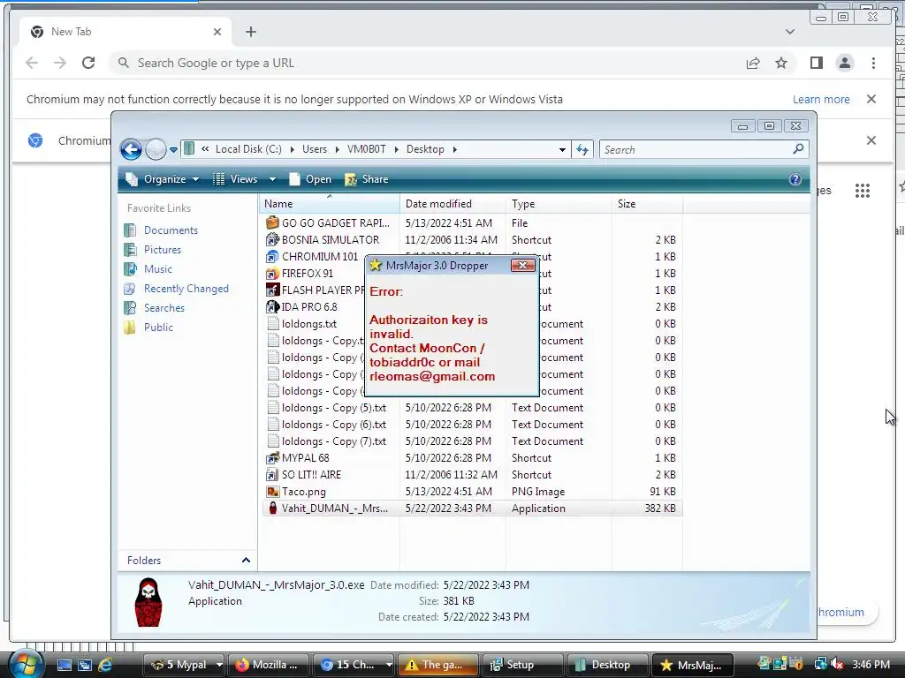Image resolution: width=905 pixels, height=678 pixels.
Task: Open a new tab with plus button
Action: pyautogui.click(x=250, y=32)
